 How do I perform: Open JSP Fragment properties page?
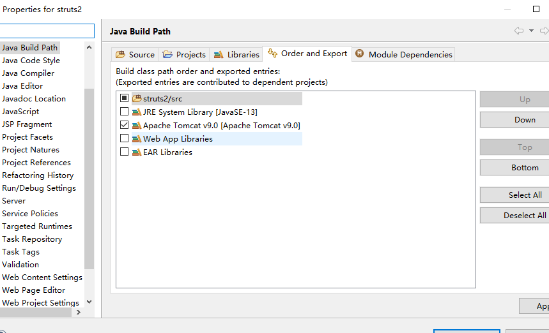tap(27, 124)
